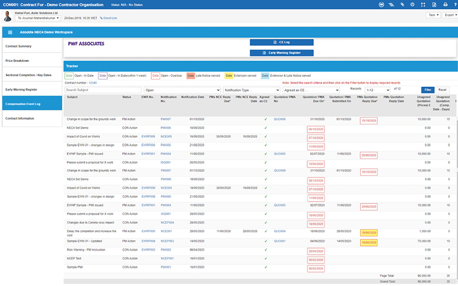458x286 pixels.
Task: Click yellow date badge 10/06/2020
Action: 369,243
